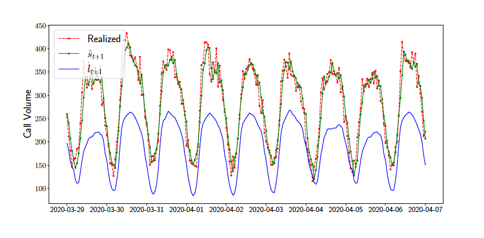This screenshot has width=484, height=238.
Task: Click the 250 y-axis tick label
Action: click(x=40, y=119)
